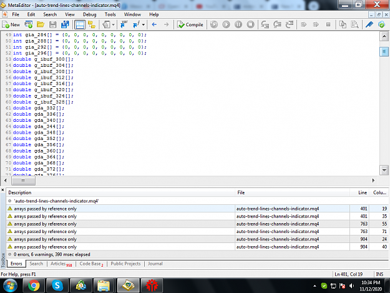
Task: Click the '0 errors, 6 warnings' summary row
Action: tap(197, 254)
